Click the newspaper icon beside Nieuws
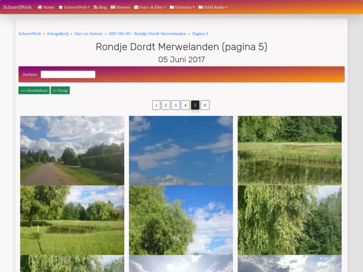The image size is (363, 272). point(113,7)
